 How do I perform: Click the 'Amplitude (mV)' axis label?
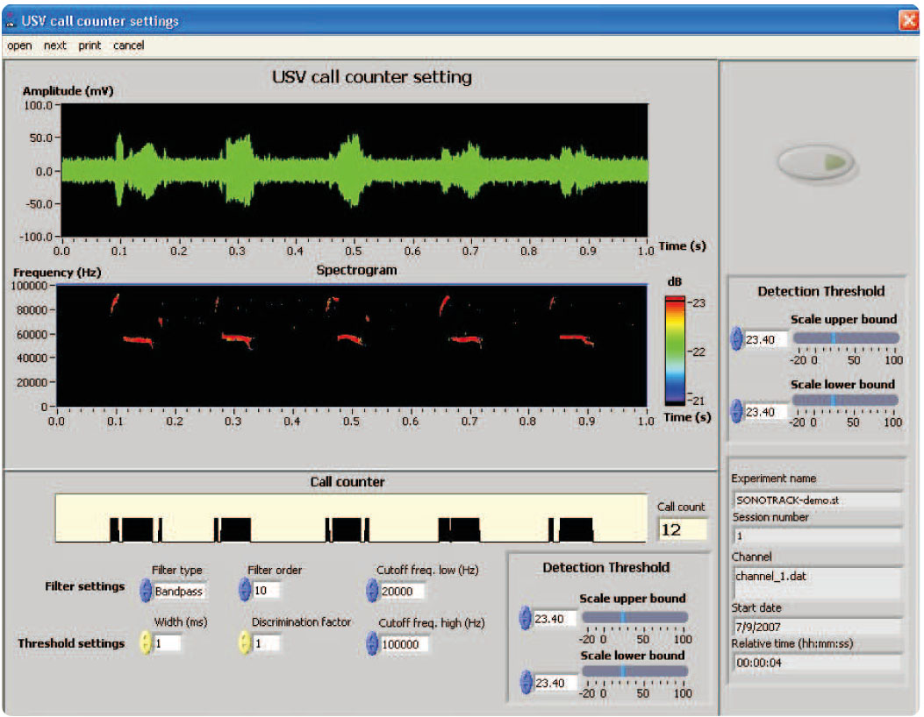point(68,90)
